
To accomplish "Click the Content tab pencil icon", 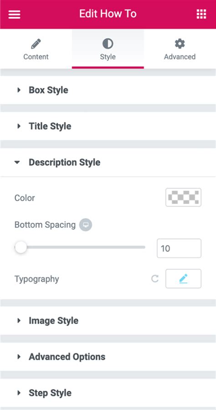I will tap(36, 44).
